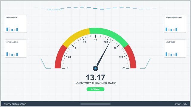
Task: Click the Demand Forecast mini bar chart
Action: (171, 29)
